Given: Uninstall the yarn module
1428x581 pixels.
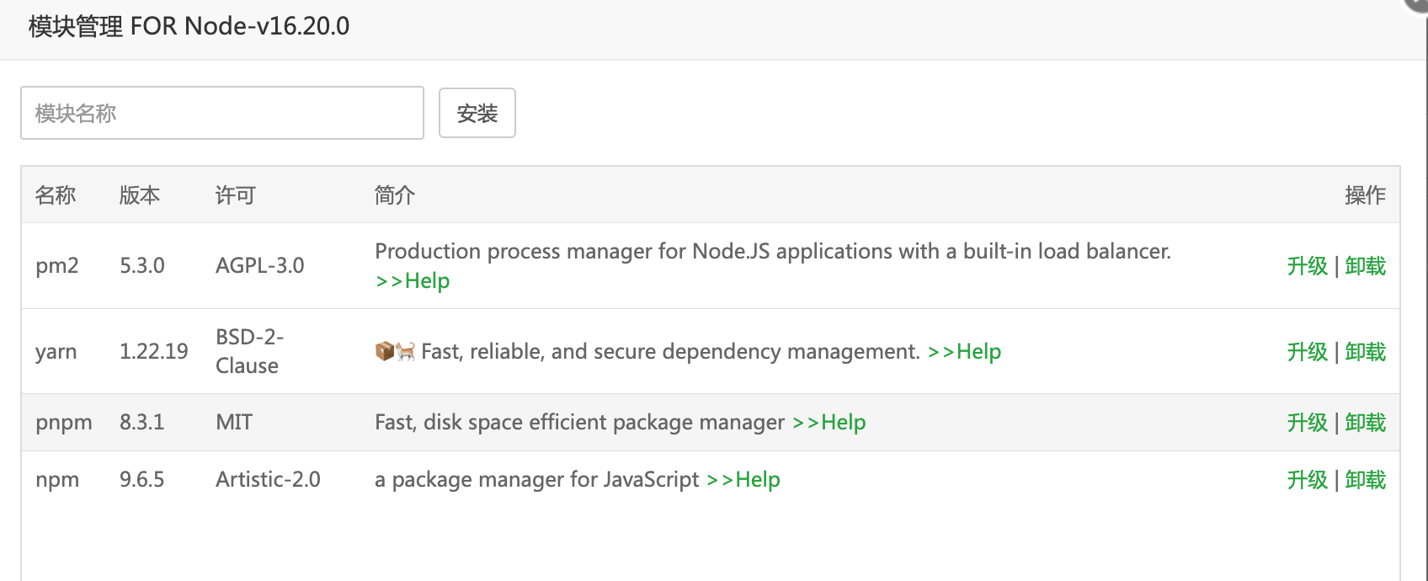Looking at the screenshot, I should pos(1365,352).
